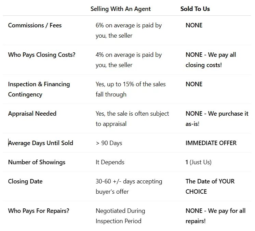Click "Negotiated During Inspection Period" text

tap(120, 216)
